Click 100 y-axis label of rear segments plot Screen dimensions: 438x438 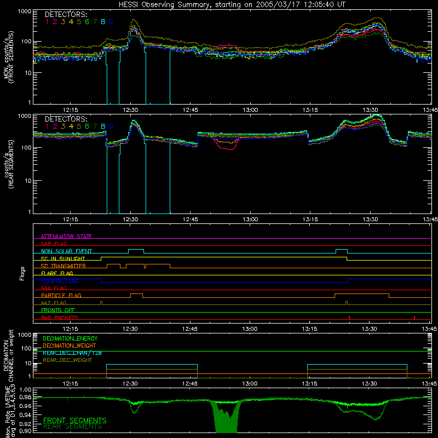(x=26, y=147)
